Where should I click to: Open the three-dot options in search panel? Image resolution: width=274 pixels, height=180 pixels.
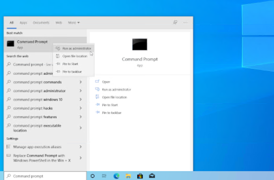185,23
